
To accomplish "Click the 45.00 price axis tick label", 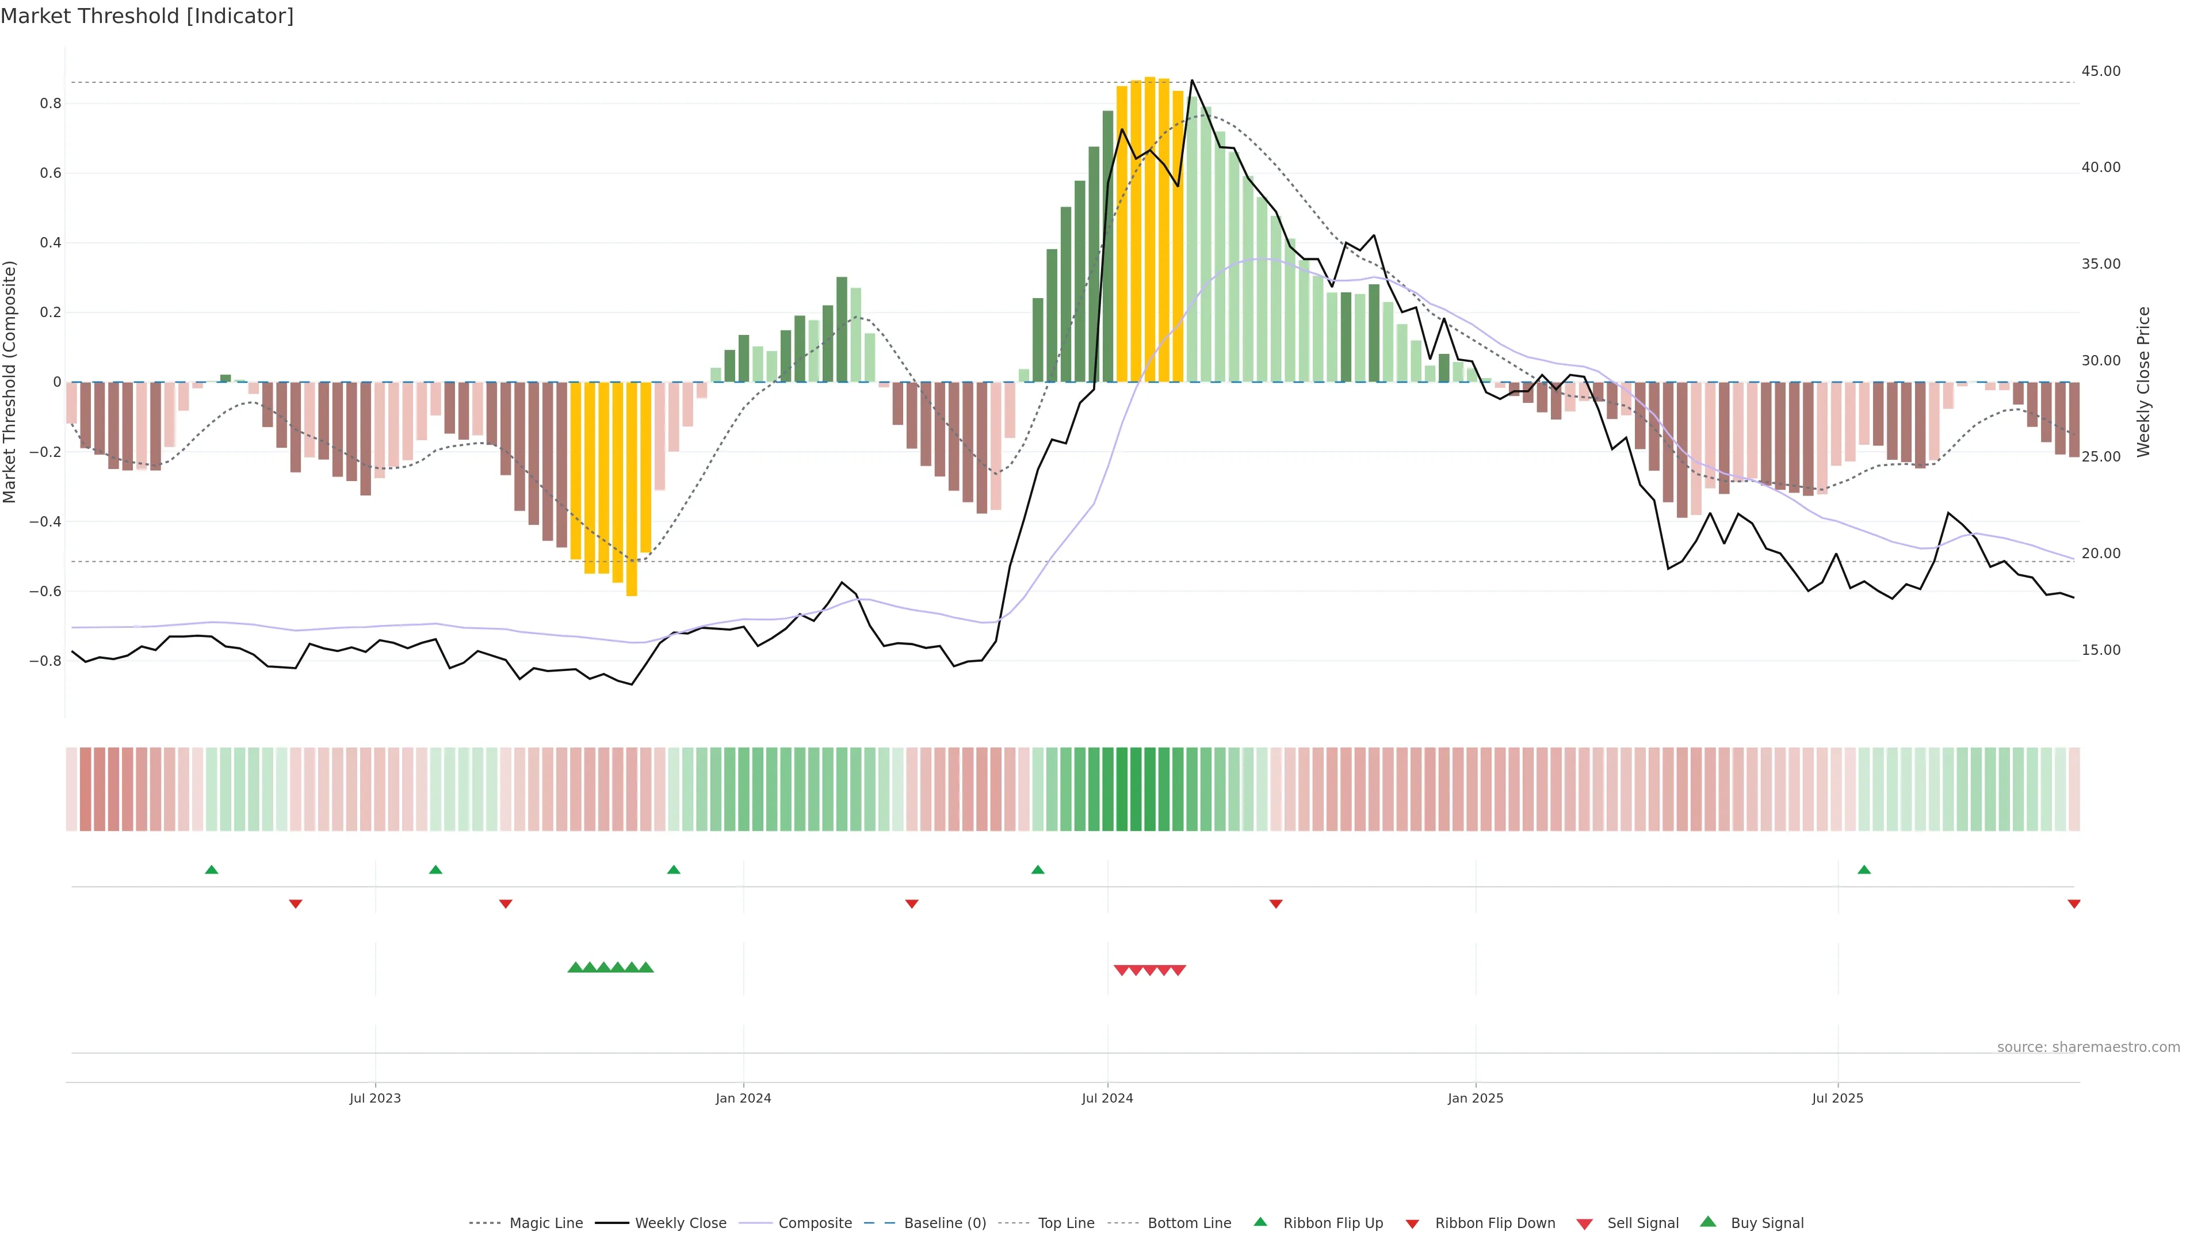I will click(x=2100, y=71).
